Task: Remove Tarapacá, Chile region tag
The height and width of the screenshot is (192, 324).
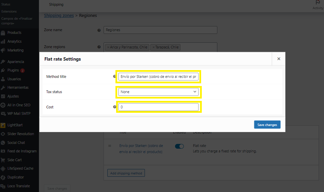Action: coord(154,47)
